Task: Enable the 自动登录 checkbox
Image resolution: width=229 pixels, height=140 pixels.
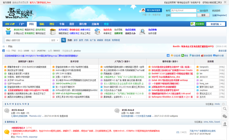Action: tap(198, 11)
